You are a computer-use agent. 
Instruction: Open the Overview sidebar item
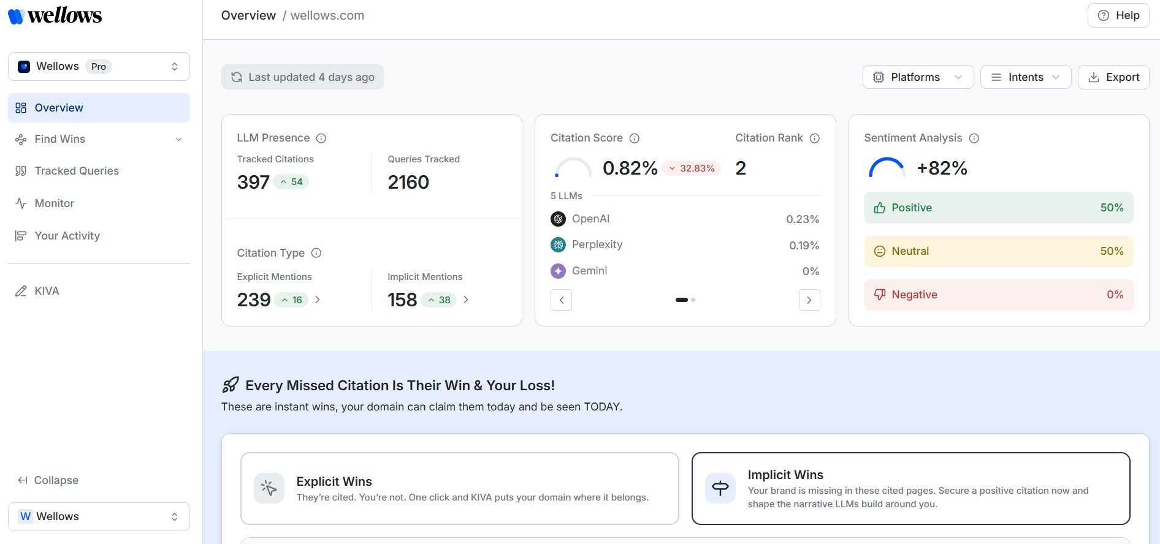tap(99, 108)
